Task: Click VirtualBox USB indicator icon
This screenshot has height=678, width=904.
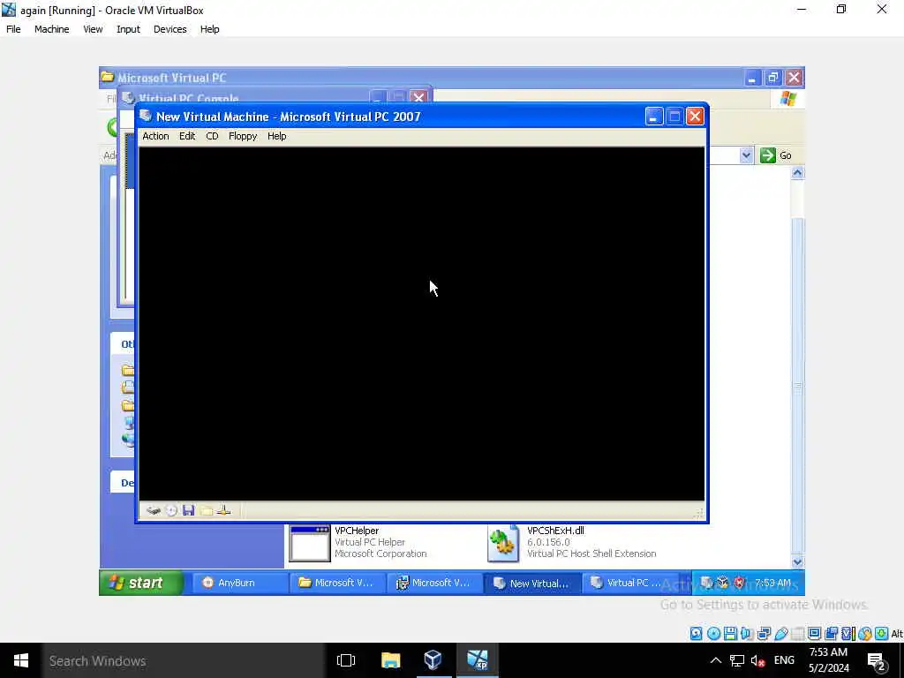Action: pyautogui.click(x=781, y=634)
